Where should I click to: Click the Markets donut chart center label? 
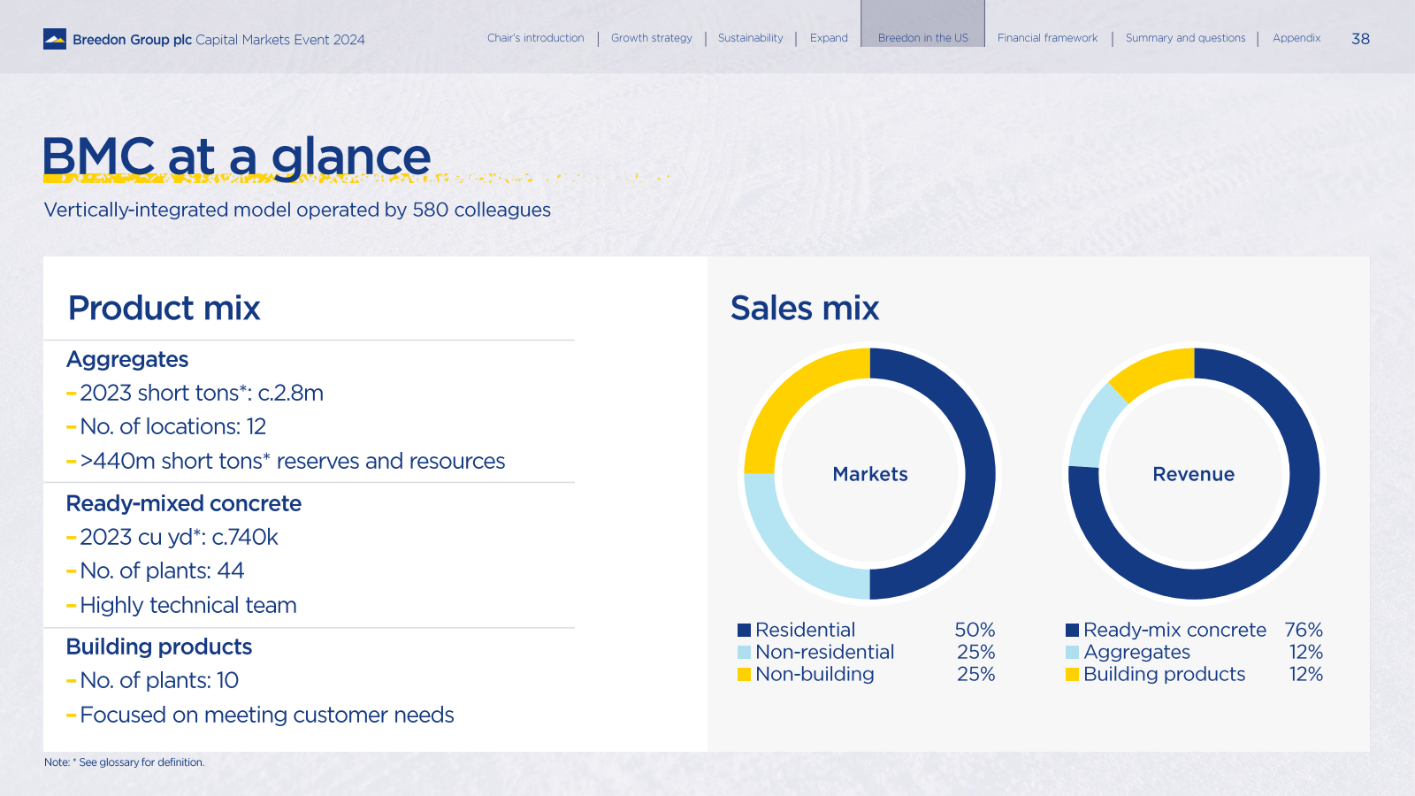[870, 474]
